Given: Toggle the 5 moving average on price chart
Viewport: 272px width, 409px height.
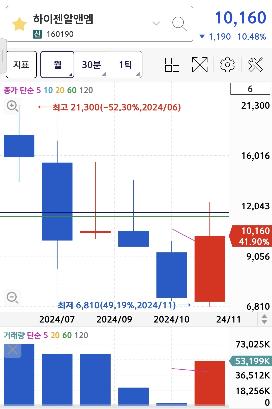Looking at the screenshot, I should pos(39,90).
